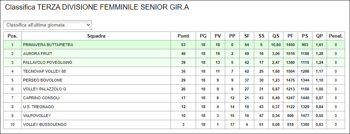Click the dropdown chevron arrow
Image resolution: width=350 pixels, height=134 pixels.
point(88,25)
